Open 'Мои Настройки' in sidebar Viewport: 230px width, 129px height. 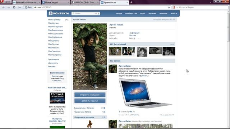coord(55,55)
